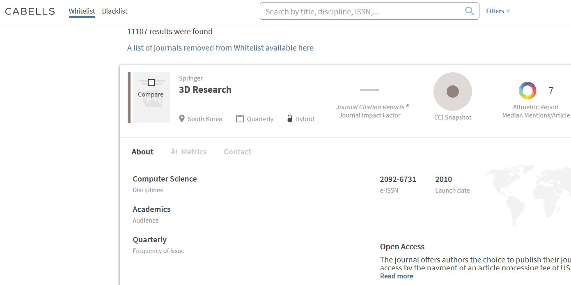Click the Journal Impact Factor label
Viewport: 571px width, 285px height.
pos(369,115)
